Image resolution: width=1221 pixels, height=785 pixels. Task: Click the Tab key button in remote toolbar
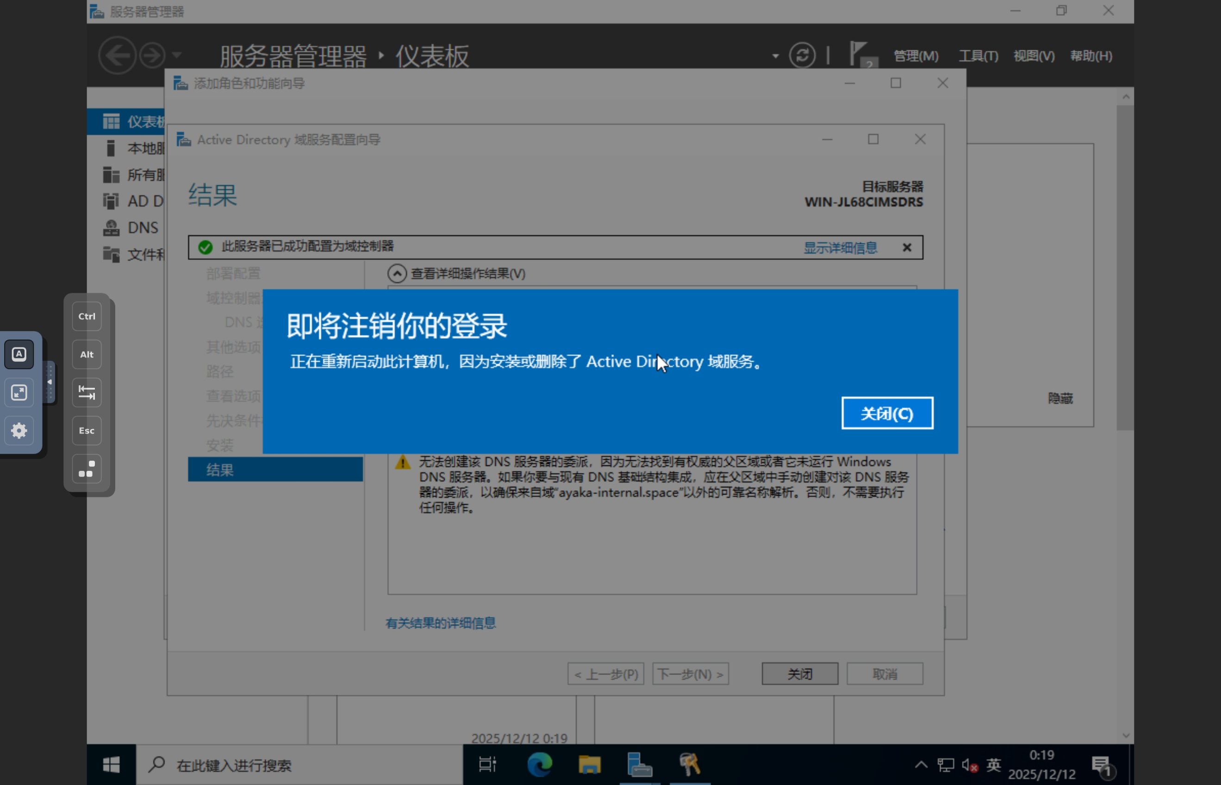pos(87,392)
